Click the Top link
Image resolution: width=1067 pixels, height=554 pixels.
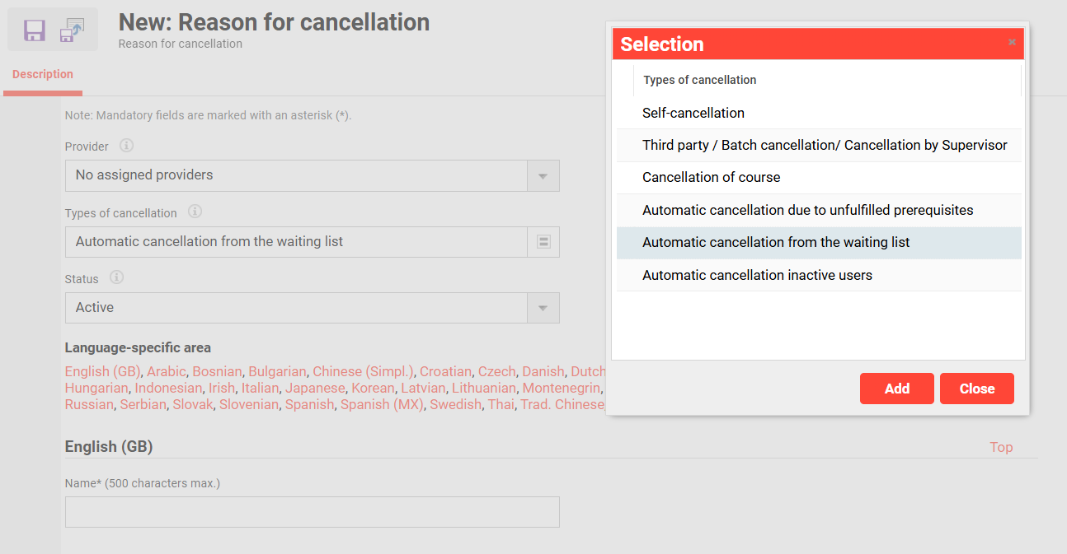(x=1001, y=447)
